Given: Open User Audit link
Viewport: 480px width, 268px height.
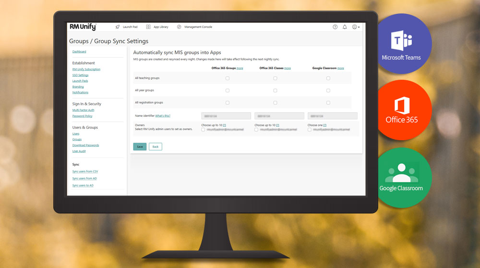Looking at the screenshot, I should click(x=79, y=151).
